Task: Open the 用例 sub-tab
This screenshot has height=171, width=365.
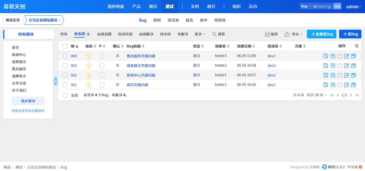Action: coord(157,20)
